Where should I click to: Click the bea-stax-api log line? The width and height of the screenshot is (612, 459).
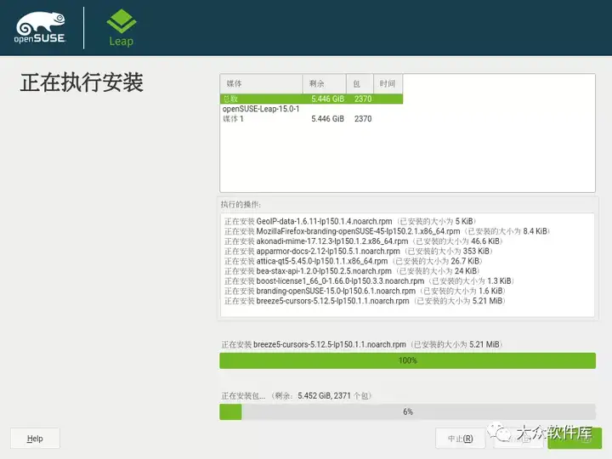[x=352, y=271]
